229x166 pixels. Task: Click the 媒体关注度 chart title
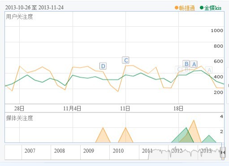(x=19, y=118)
